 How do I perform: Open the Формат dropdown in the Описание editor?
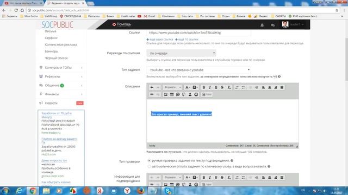(172, 87)
